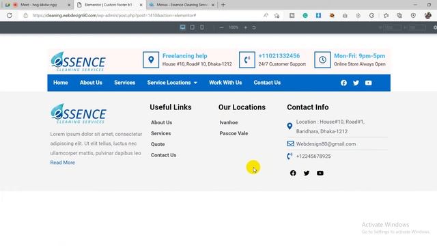Follow the Read More link
The height and width of the screenshot is (246, 437).
click(62, 163)
